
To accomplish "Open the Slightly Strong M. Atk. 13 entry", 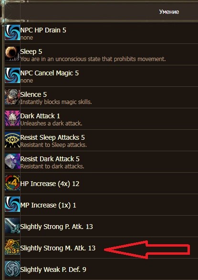I will coord(58,248).
